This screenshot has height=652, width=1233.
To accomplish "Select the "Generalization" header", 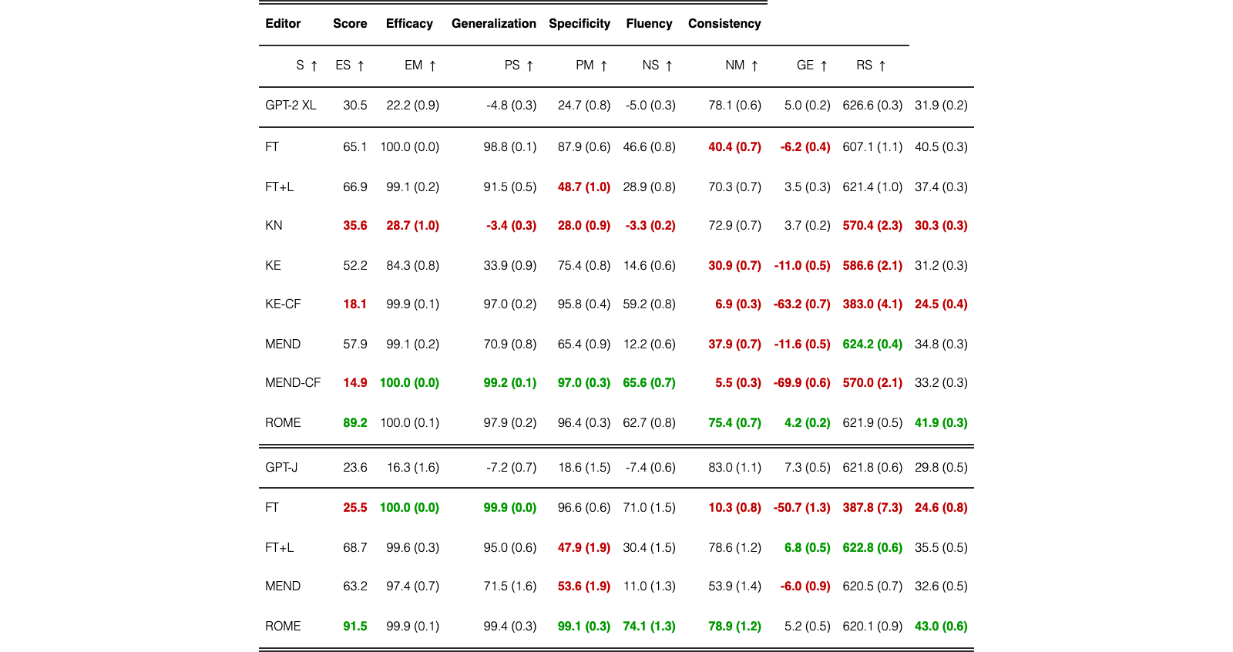I will (494, 24).
